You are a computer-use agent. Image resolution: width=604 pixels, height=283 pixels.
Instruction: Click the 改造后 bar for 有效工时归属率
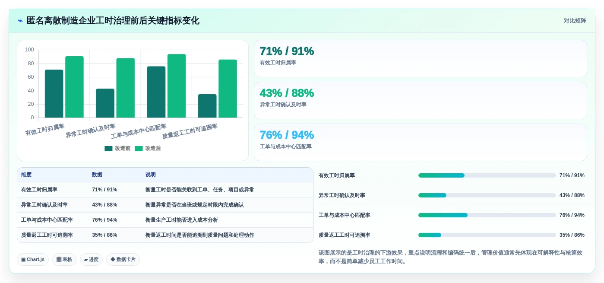[x=74, y=87]
